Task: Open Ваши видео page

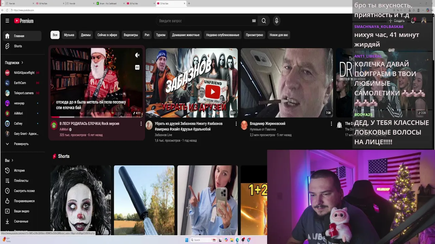Action: 23,211
